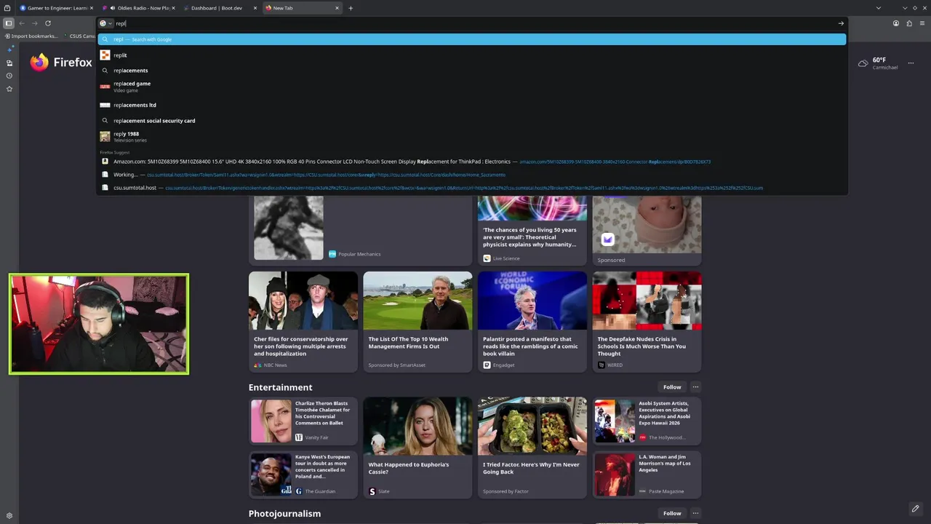This screenshot has height=524, width=931.
Task: Open the list all tabs chevron
Action: coord(878,8)
